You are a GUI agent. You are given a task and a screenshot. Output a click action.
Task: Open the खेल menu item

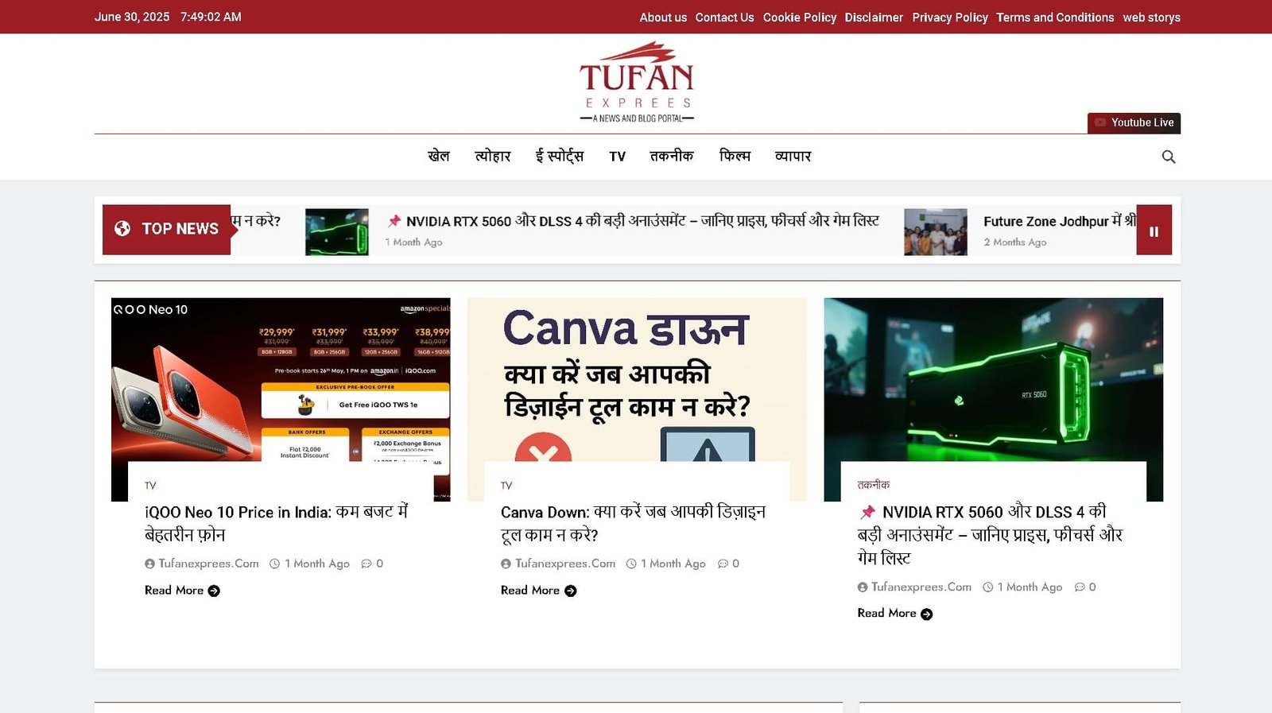pos(438,157)
